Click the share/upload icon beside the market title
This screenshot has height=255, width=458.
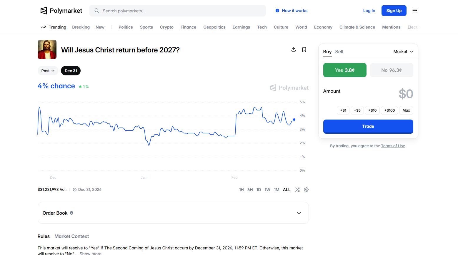pos(294,49)
